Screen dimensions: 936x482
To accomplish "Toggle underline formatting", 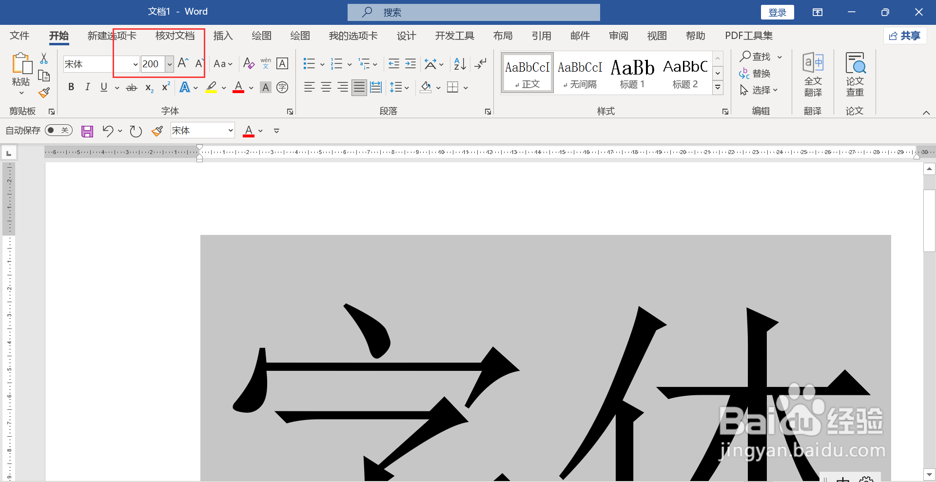I will pos(104,87).
